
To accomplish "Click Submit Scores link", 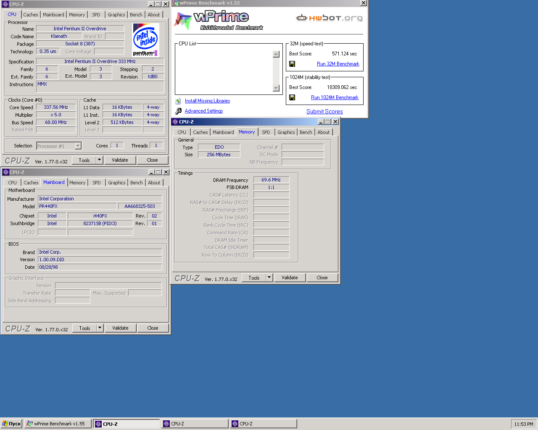I will coord(324,111).
